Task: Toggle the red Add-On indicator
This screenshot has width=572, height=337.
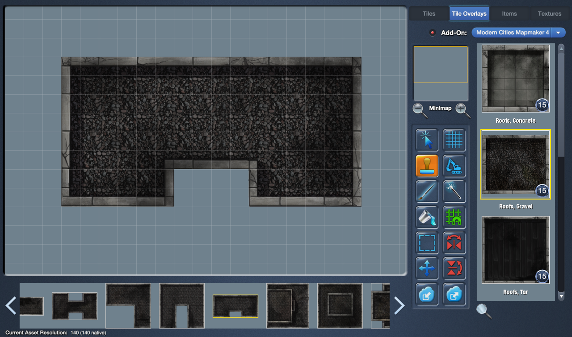Action: coord(432,33)
